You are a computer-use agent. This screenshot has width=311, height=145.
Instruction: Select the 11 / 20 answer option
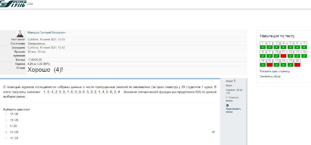[6, 138]
